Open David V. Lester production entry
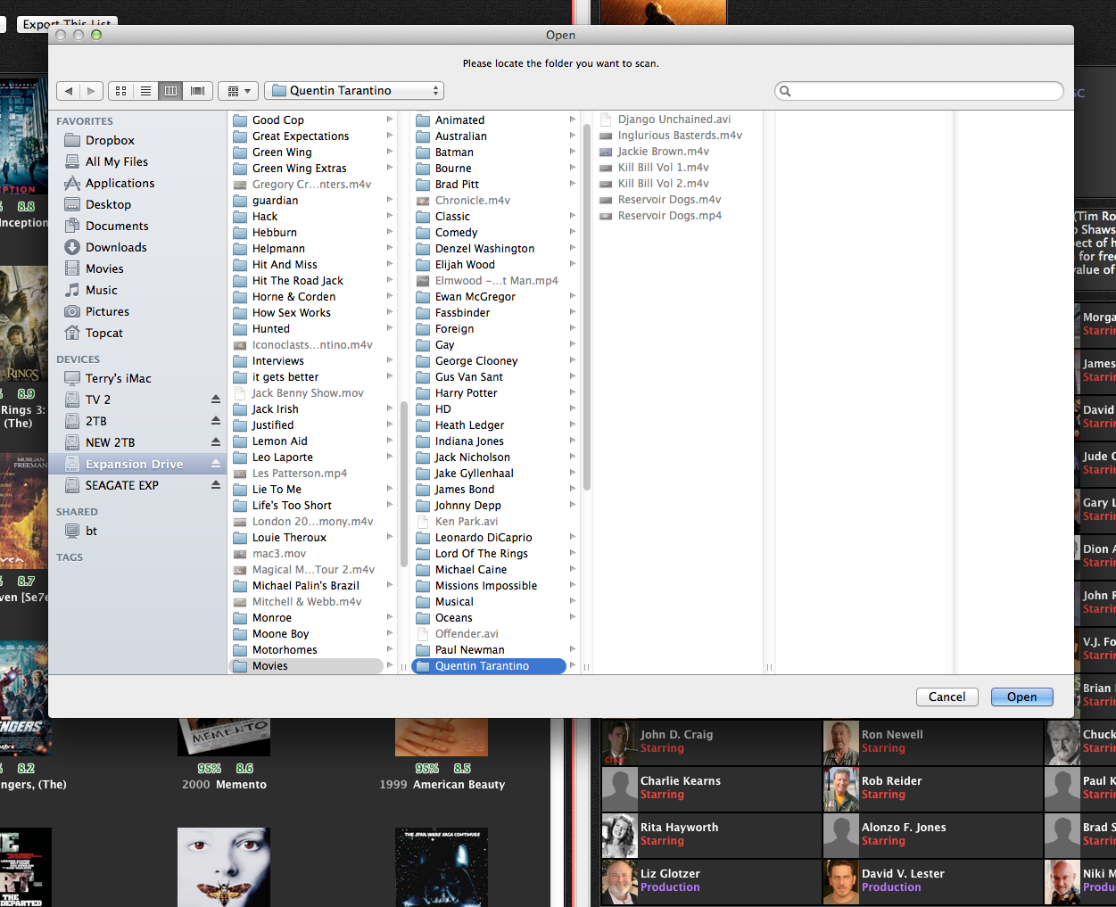Screen dimensions: 1116x907 coord(932,882)
